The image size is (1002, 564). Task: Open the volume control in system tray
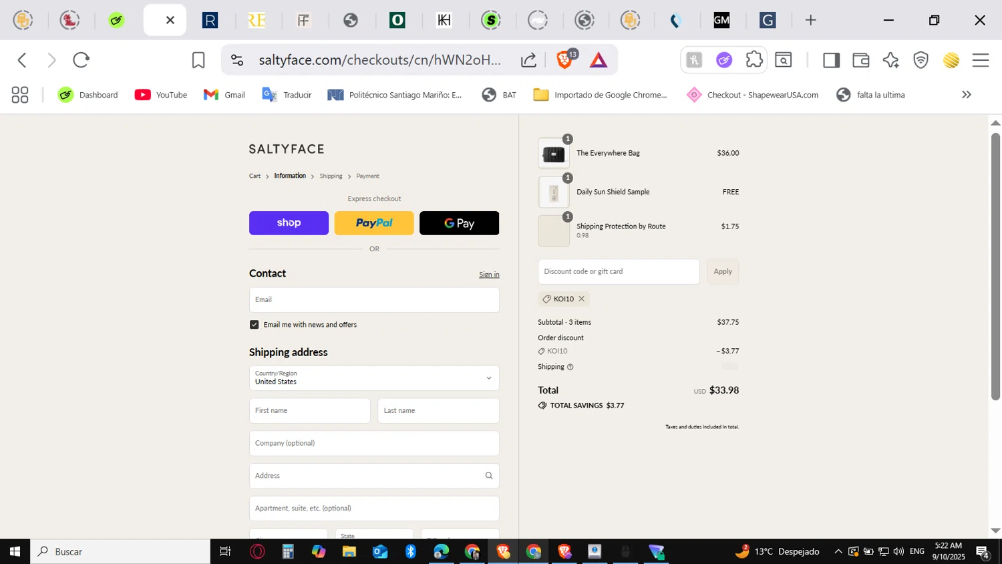pyautogui.click(x=898, y=552)
